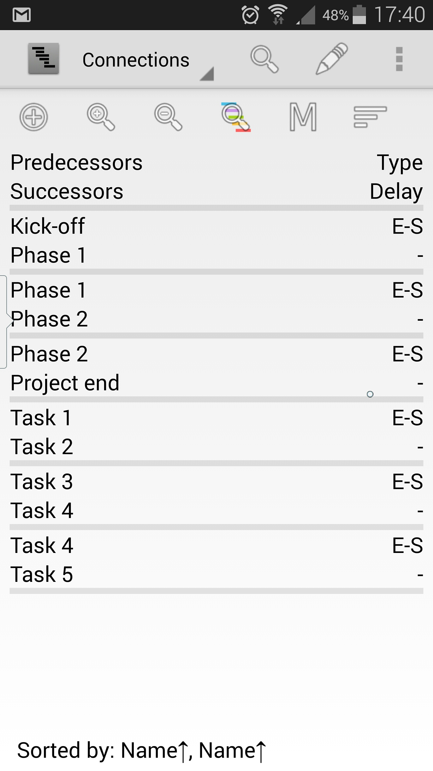Tap the Gantt chart app icon
Viewport: 433px width, 771px height.
click(44, 58)
